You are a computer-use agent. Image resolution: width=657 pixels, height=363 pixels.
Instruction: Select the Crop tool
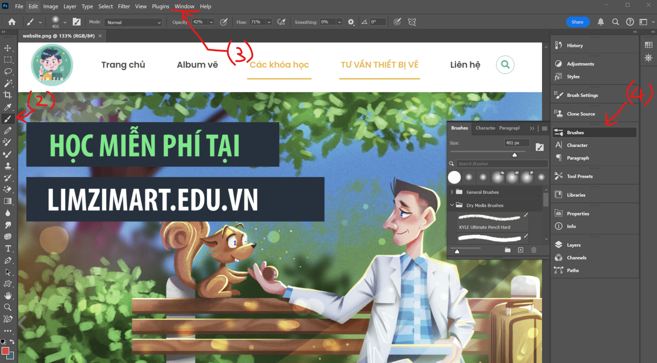(x=8, y=95)
